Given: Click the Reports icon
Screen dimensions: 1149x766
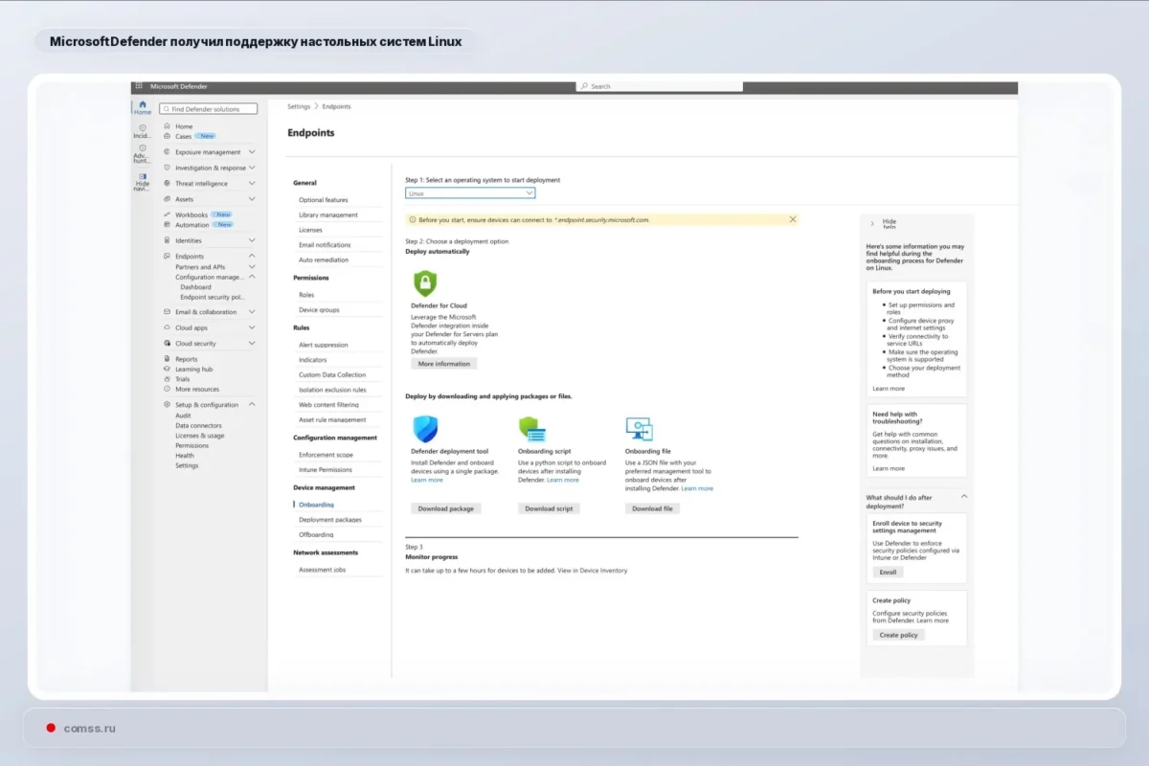Looking at the screenshot, I should [167, 359].
